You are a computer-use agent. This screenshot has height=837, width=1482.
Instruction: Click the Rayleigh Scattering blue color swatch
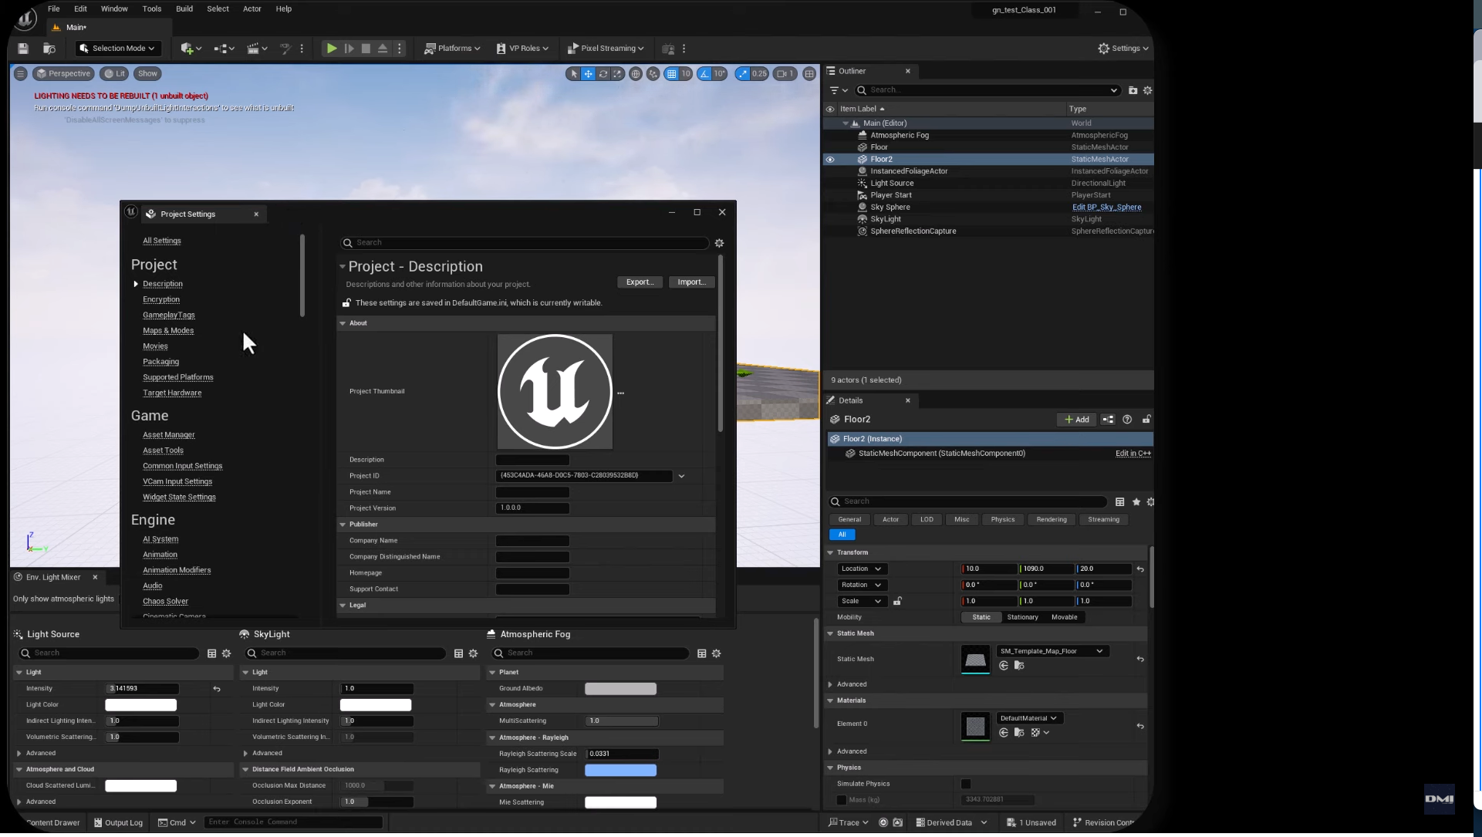[620, 771]
